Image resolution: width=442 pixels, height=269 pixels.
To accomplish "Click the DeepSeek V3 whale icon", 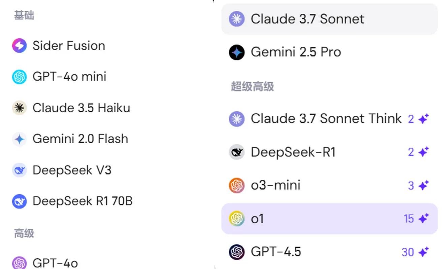I will pyautogui.click(x=19, y=170).
